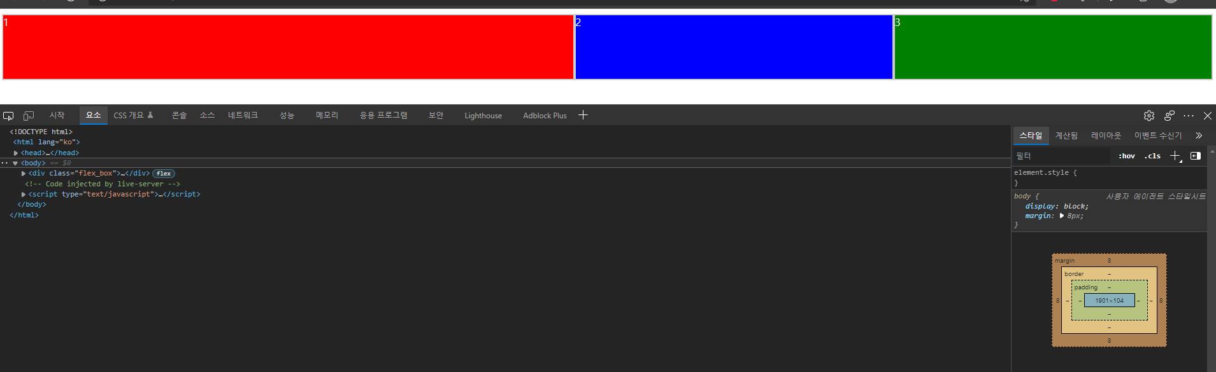Open the 네트워크 tab

coord(243,115)
